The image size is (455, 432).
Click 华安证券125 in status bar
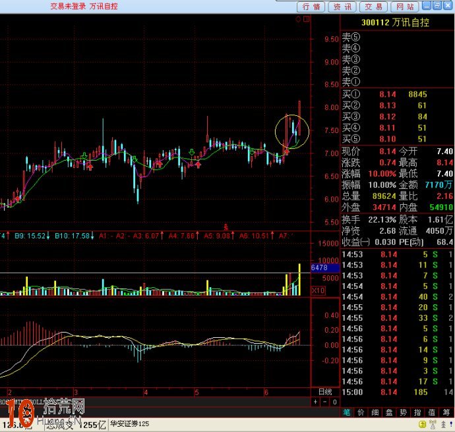(129, 424)
